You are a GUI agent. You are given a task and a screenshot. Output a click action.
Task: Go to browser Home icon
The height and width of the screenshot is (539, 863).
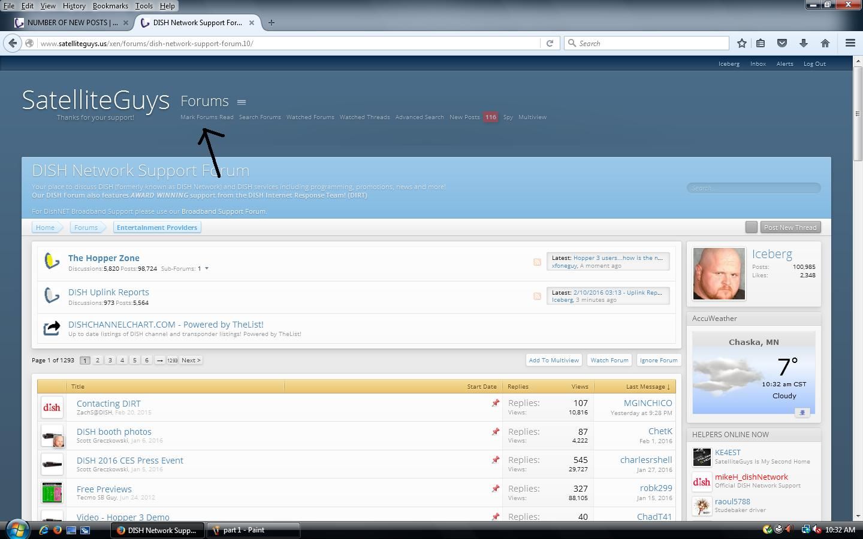825,43
